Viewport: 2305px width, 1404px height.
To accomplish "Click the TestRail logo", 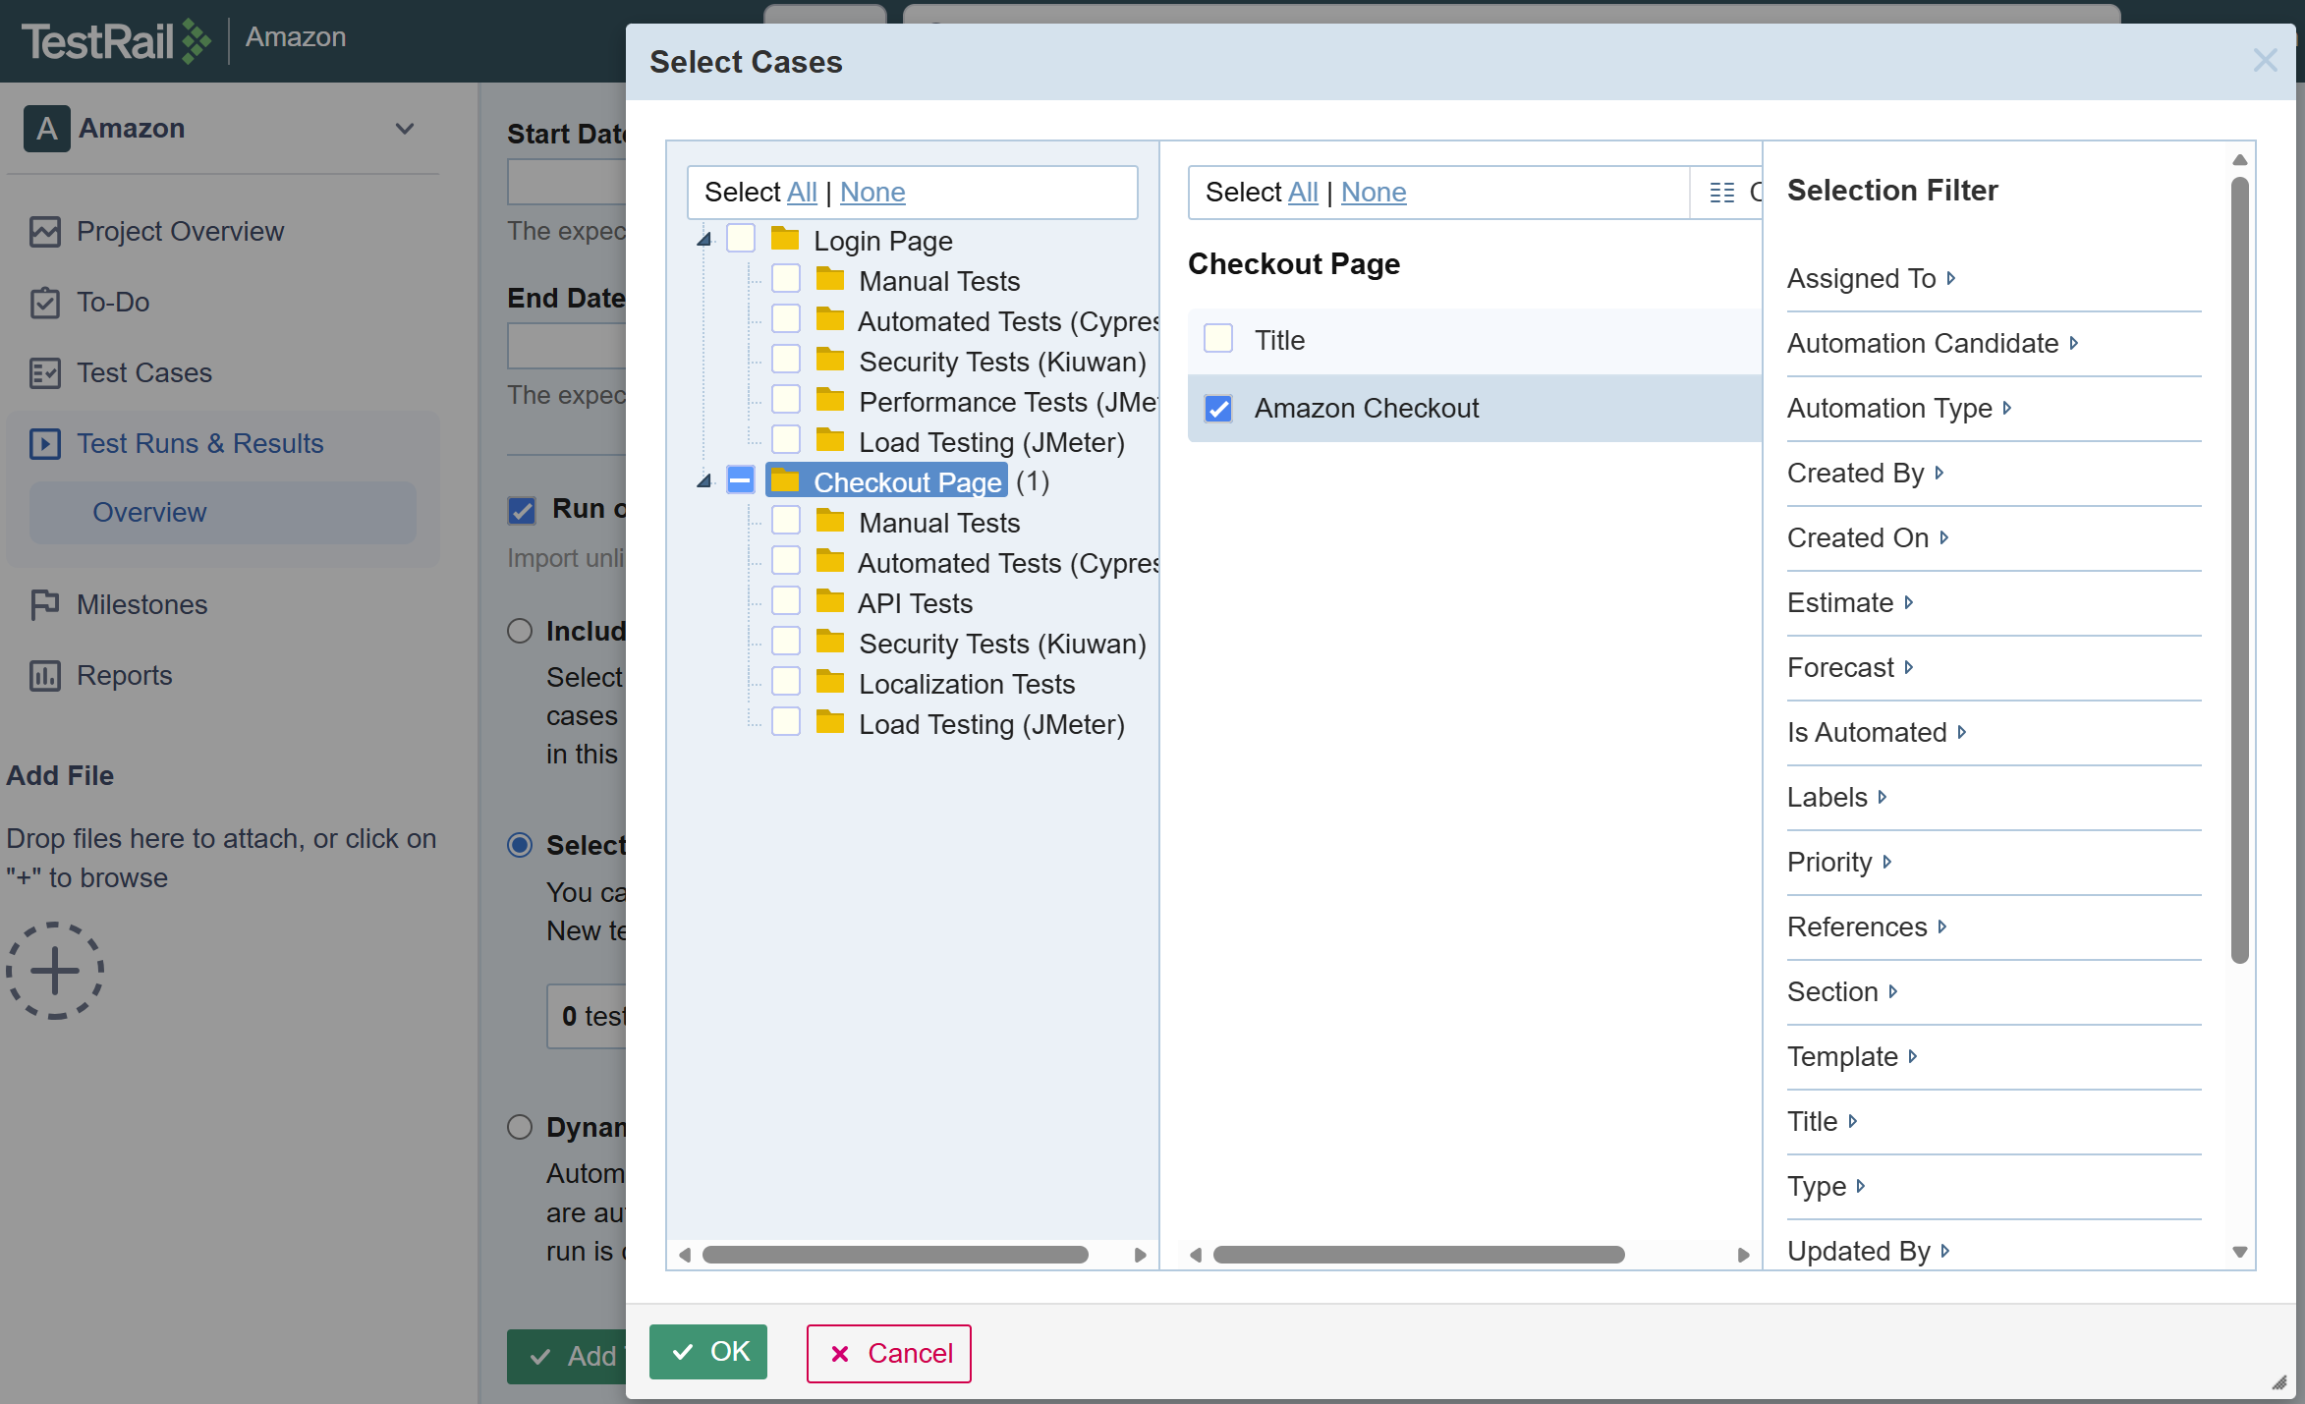I will [x=116, y=41].
